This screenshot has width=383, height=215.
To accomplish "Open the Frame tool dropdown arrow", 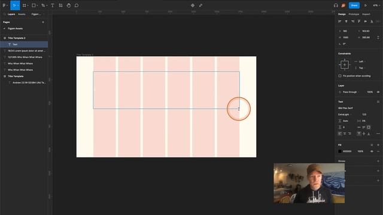I will 28,5.
